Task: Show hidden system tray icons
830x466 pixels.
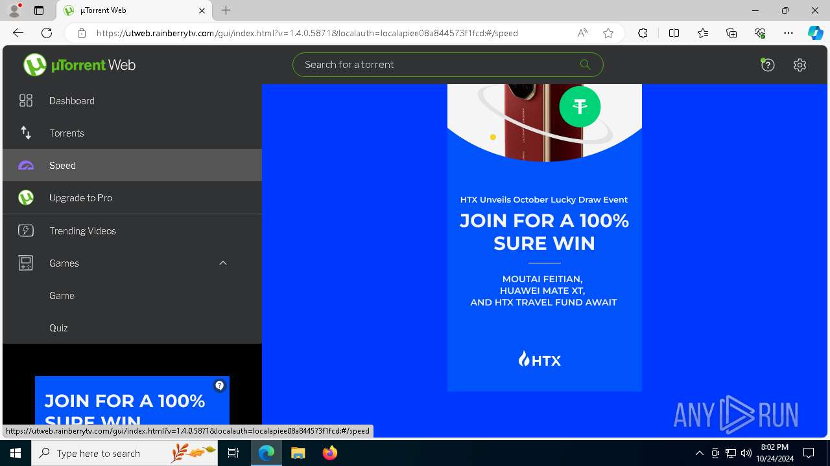Action: 699,453
